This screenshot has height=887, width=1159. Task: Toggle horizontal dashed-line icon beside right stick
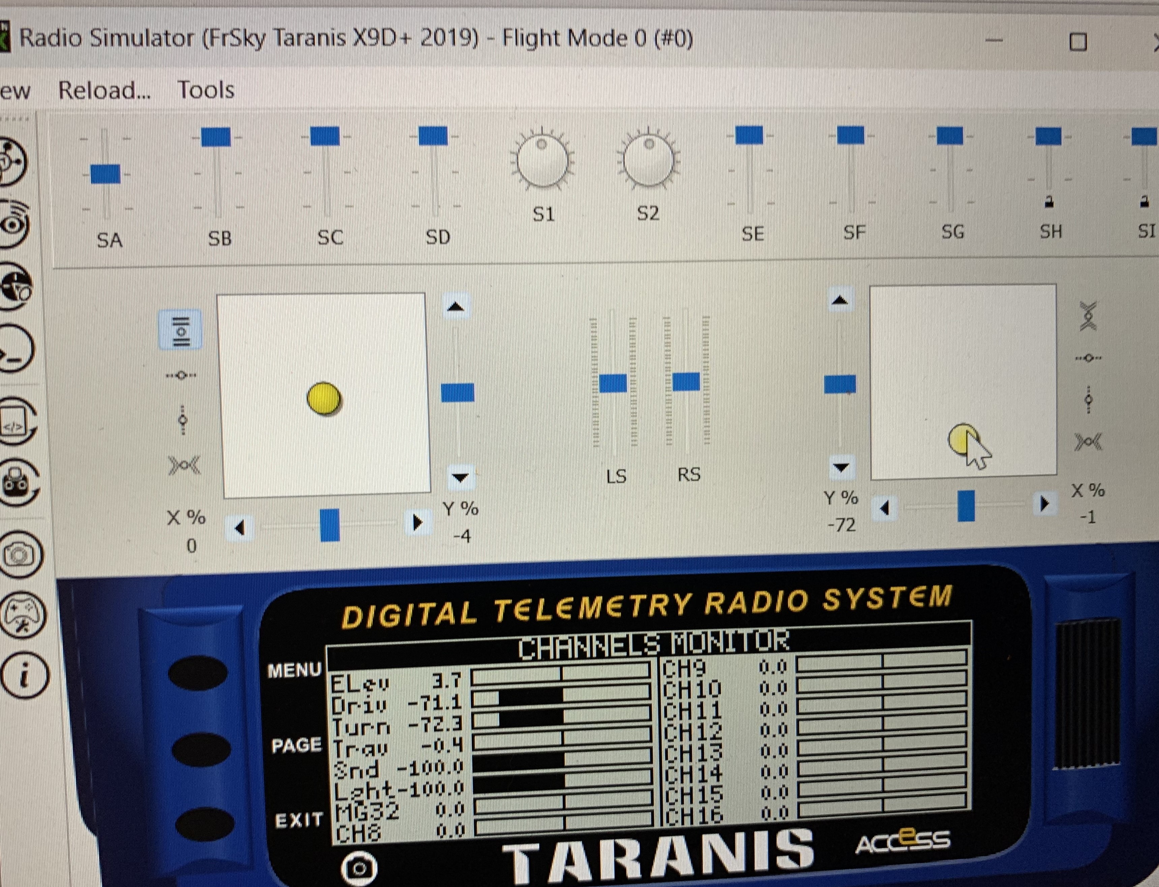pyautogui.click(x=1088, y=358)
